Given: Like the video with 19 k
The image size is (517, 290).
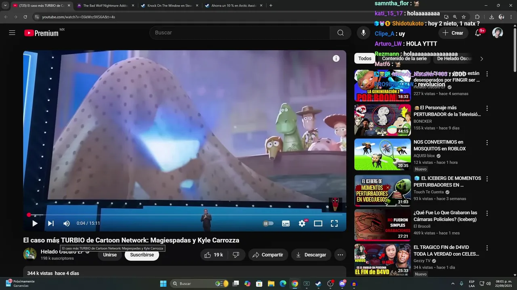Looking at the screenshot, I should (x=214, y=255).
